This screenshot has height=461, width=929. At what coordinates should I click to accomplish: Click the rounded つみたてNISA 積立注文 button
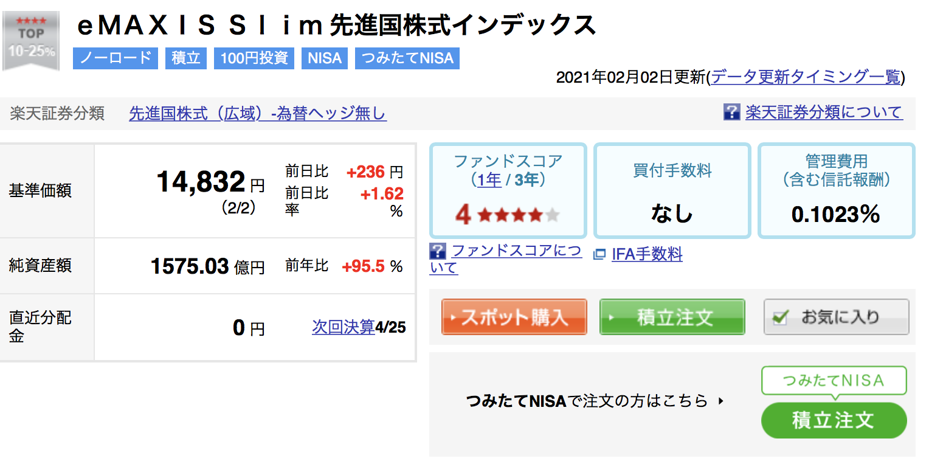(834, 420)
